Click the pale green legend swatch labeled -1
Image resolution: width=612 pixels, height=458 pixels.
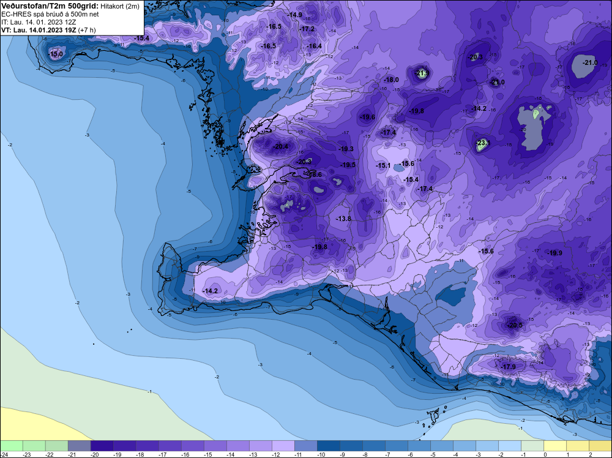(x=532, y=446)
